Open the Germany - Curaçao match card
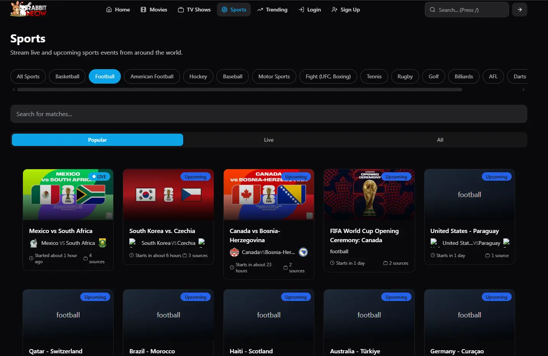The width and height of the screenshot is (548, 356). click(470, 323)
